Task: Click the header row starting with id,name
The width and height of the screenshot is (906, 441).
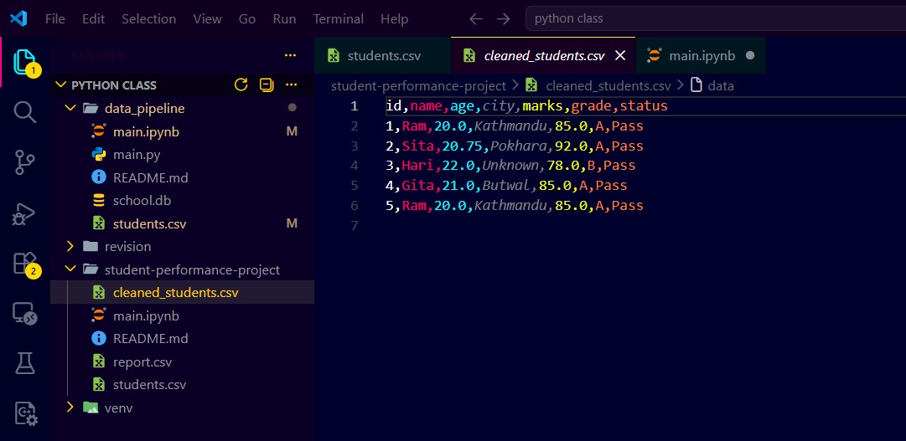Action: (x=526, y=106)
